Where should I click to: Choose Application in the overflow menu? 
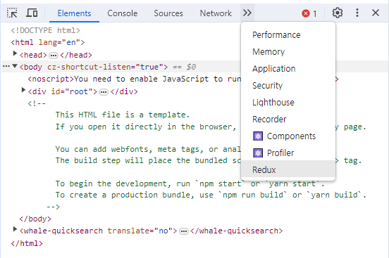(288, 69)
